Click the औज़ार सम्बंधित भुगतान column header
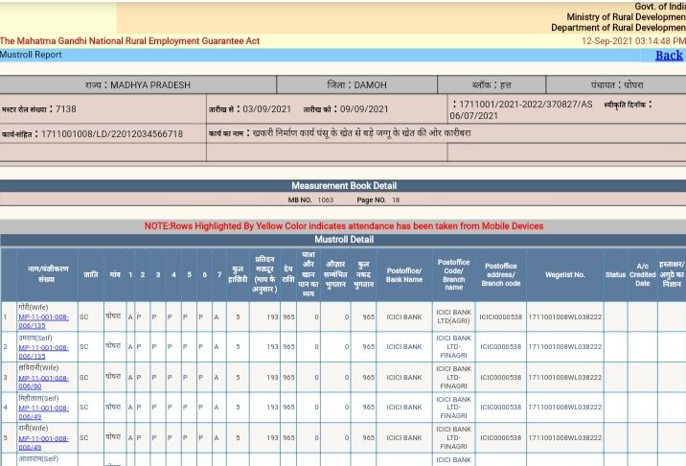 click(335, 274)
